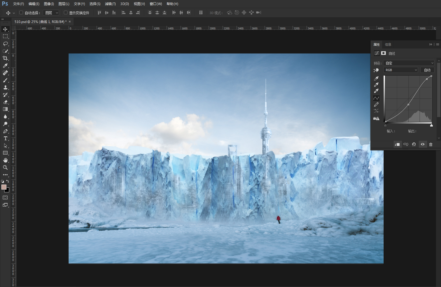This screenshot has width=441, height=287.
Task: Open the 预设 preset dropdown showing 自定
Action: (409, 63)
